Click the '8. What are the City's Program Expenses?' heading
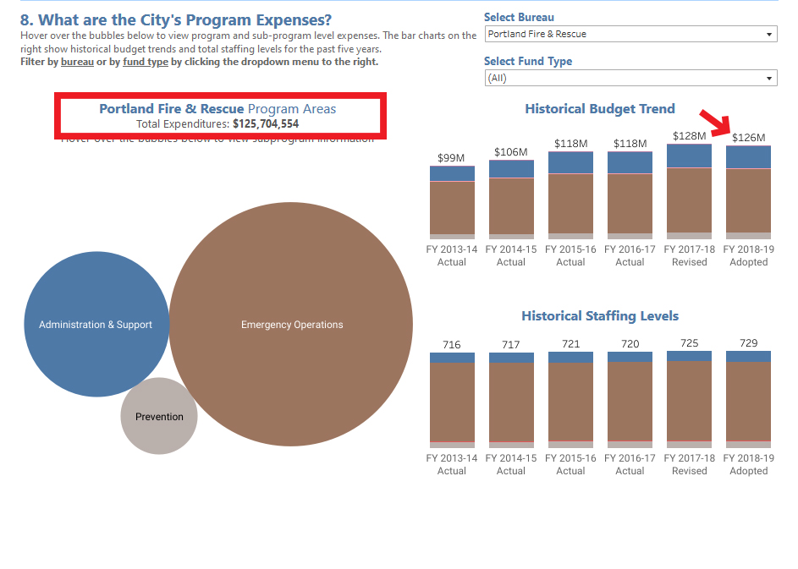This screenshot has height=569, width=798. (175, 19)
